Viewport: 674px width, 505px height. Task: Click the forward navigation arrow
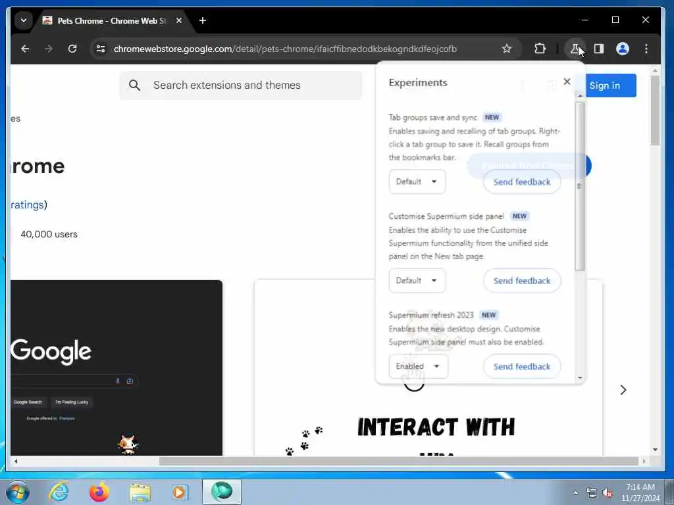(x=49, y=49)
